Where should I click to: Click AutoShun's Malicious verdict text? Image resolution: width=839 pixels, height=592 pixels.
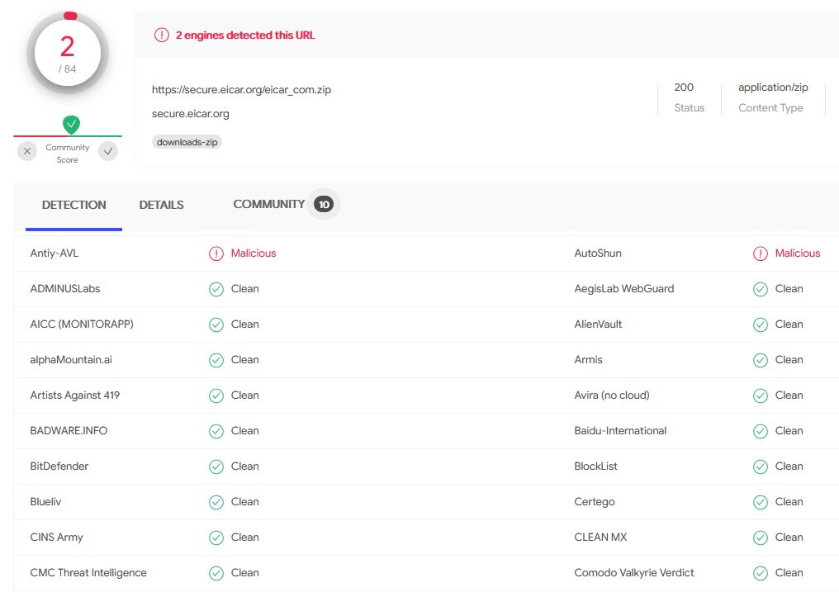[798, 253]
